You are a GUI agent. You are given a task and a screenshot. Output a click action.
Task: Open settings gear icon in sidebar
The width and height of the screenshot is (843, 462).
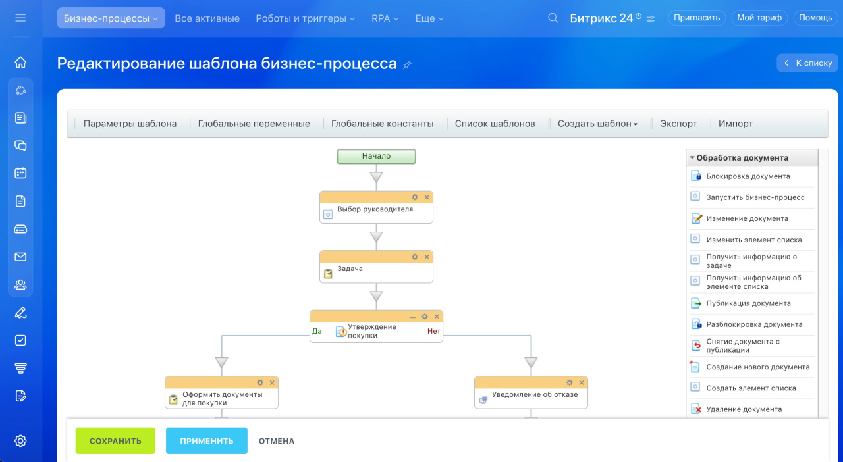(x=20, y=440)
